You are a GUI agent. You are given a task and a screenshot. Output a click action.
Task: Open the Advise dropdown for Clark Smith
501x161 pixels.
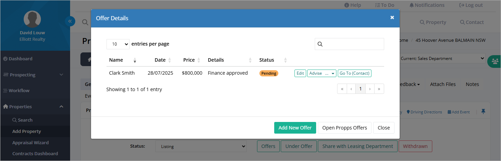click(x=322, y=73)
